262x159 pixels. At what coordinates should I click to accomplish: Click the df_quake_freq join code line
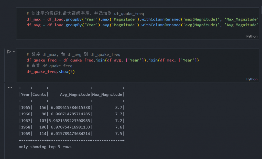[x=113, y=60]
